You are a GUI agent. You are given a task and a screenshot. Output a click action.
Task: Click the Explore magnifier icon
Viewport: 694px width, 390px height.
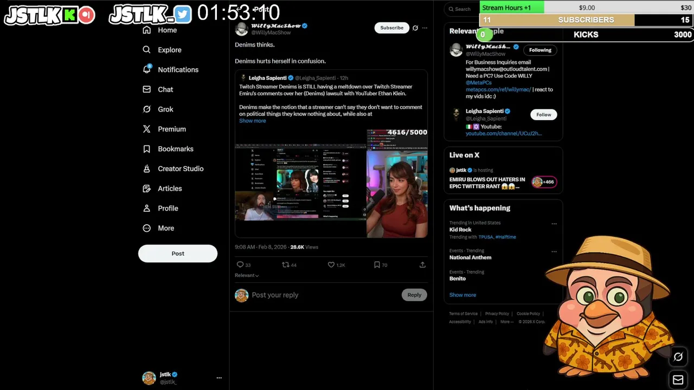tap(146, 50)
